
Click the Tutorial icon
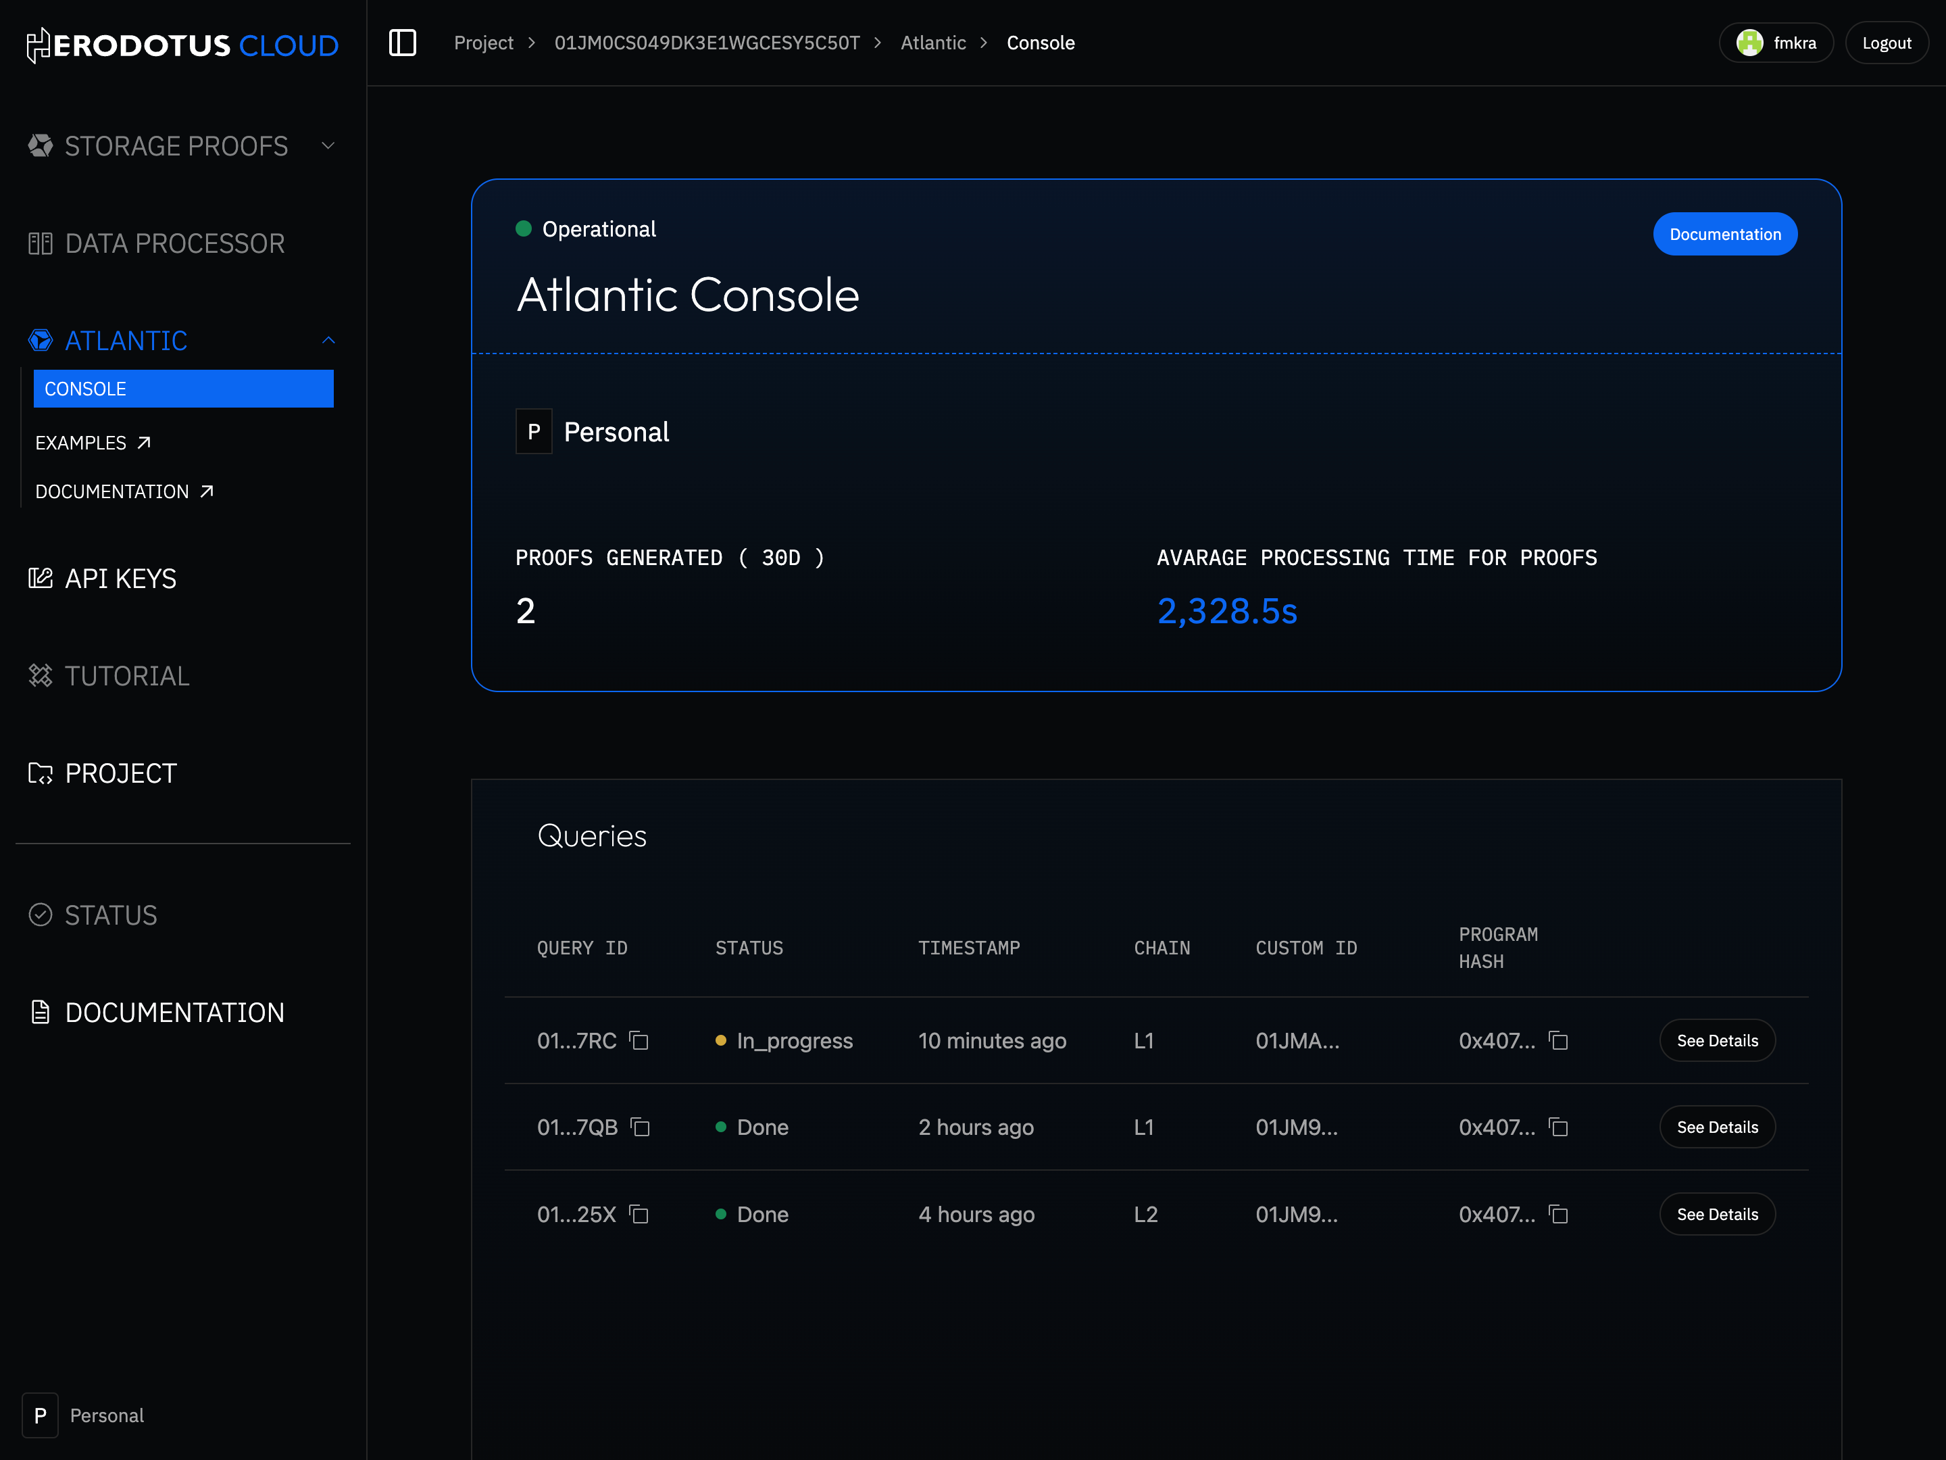tap(41, 675)
